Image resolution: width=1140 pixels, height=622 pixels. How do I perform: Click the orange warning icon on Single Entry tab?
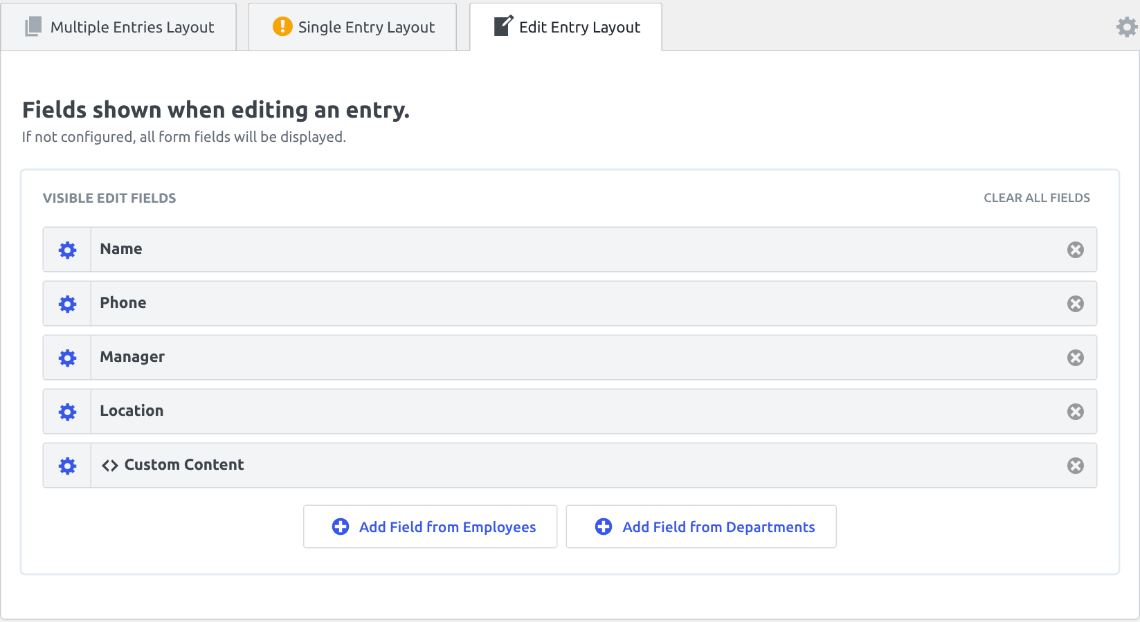tap(282, 26)
